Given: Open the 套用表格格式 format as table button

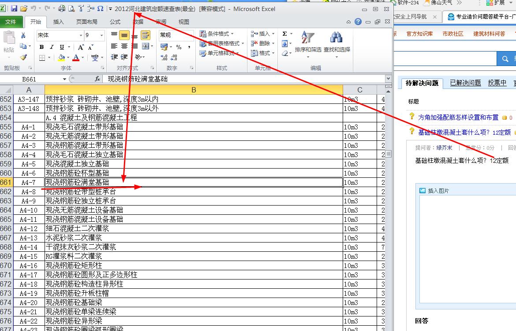Looking at the screenshot, I should [221, 43].
